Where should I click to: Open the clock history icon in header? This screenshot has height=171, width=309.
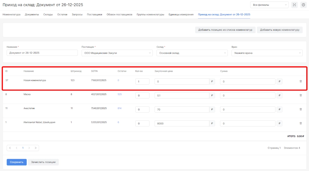[x=303, y=5]
